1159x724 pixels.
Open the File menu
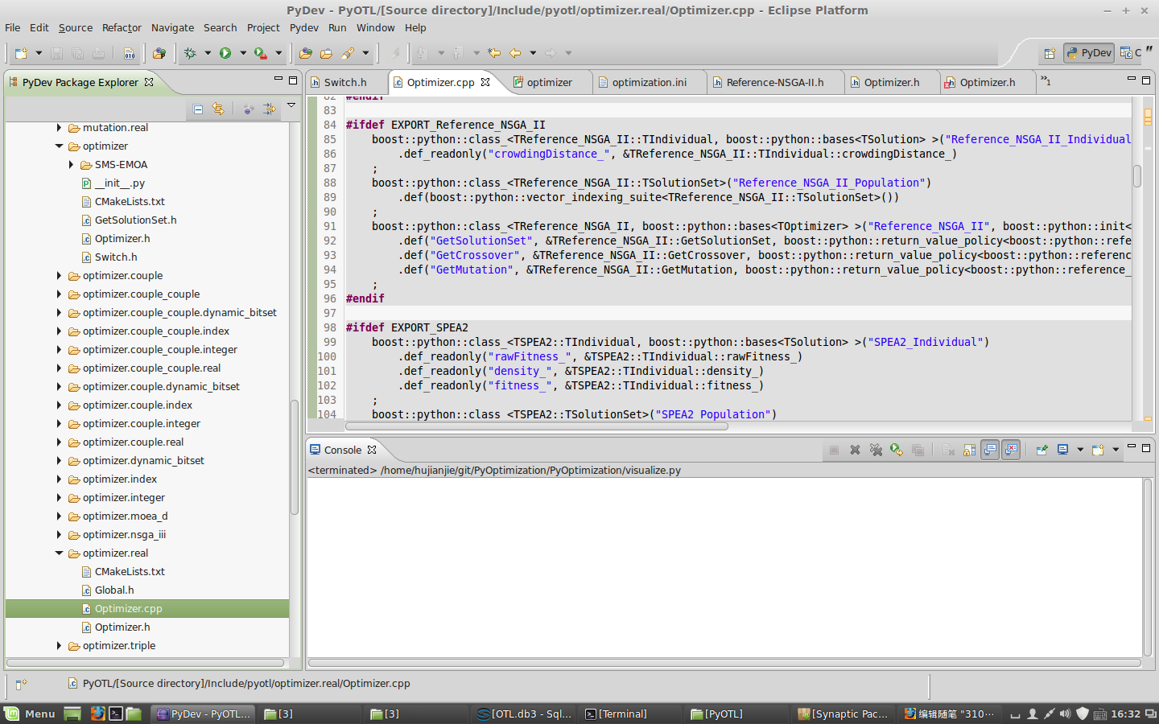[x=13, y=27]
